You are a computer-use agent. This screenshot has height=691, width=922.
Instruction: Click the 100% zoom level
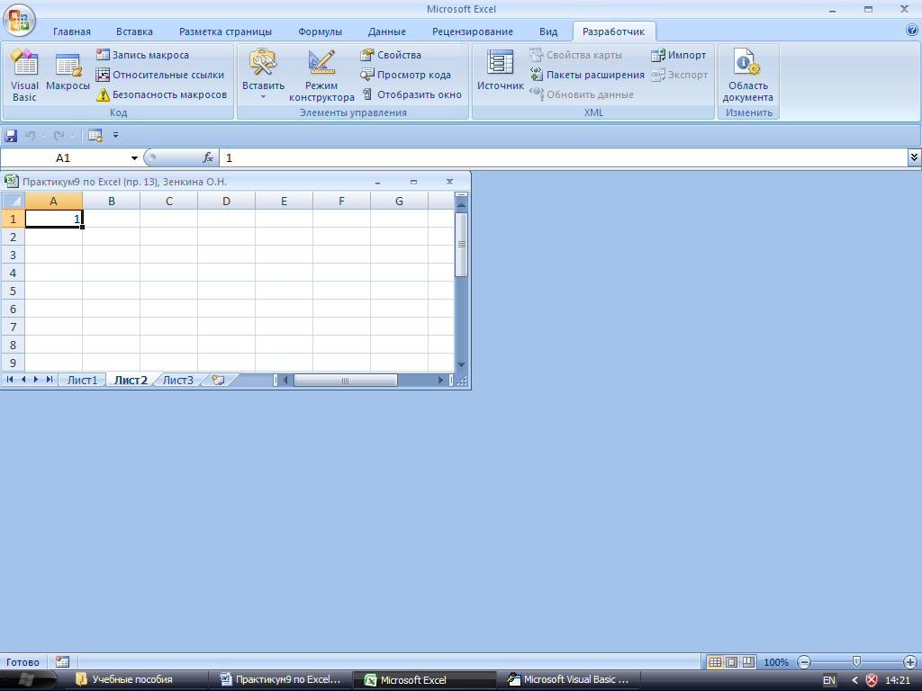pos(775,662)
